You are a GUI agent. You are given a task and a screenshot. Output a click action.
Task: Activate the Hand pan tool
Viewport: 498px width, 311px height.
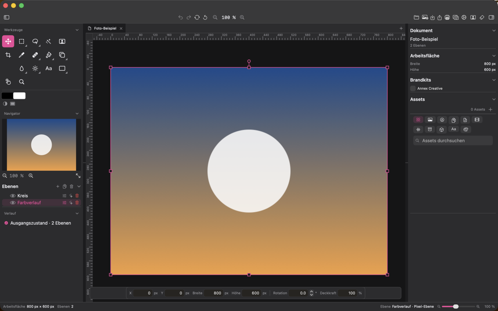[8, 82]
